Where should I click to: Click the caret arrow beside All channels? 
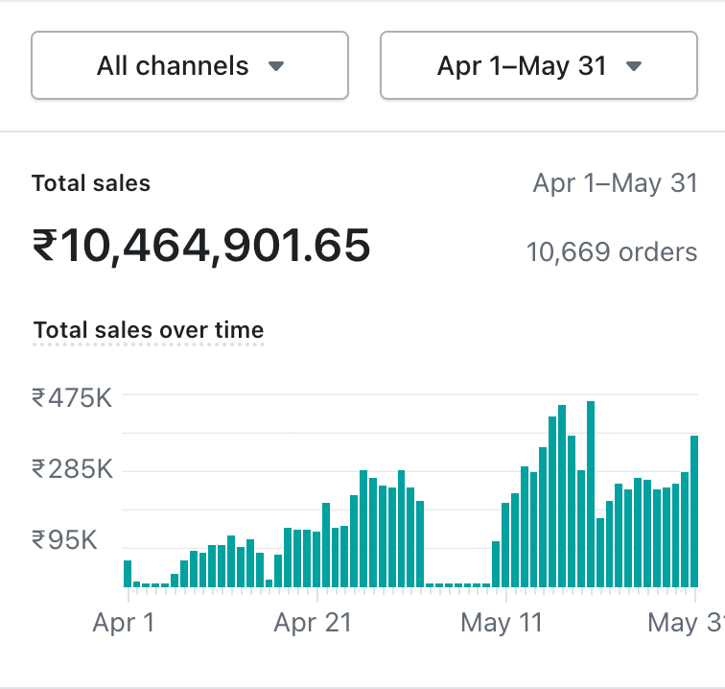pyautogui.click(x=276, y=67)
